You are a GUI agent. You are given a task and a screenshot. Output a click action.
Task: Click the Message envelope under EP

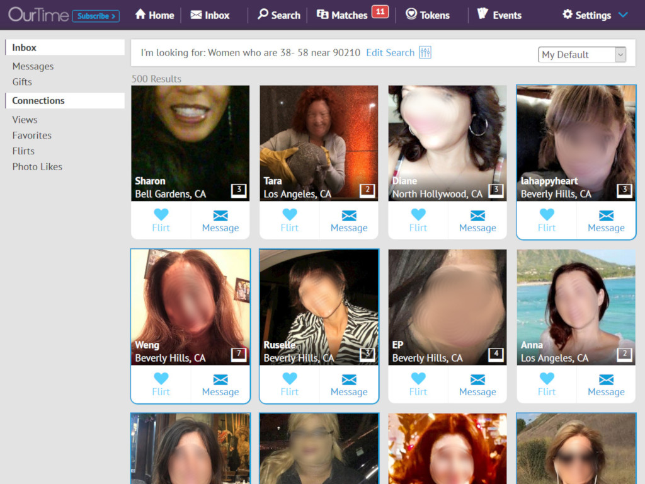pyautogui.click(x=477, y=379)
